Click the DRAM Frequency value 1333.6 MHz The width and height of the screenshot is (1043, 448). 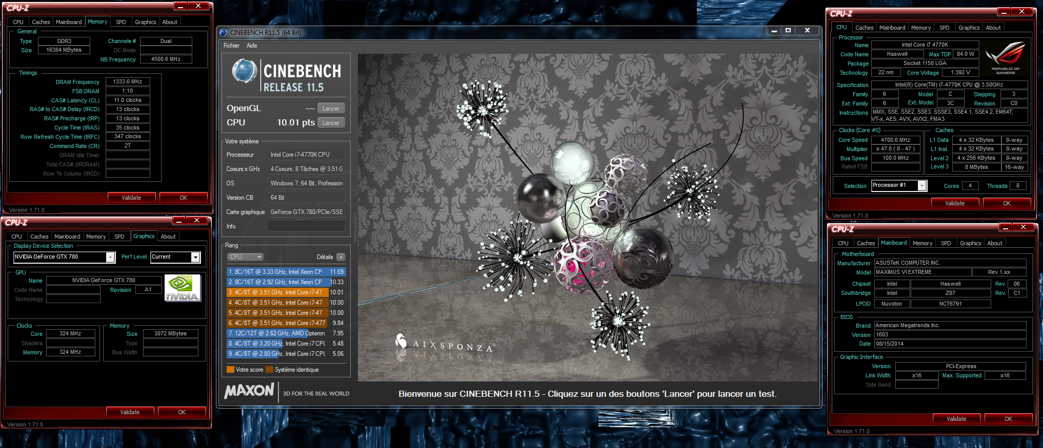[128, 82]
